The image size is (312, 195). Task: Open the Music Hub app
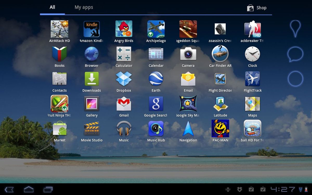156,128
